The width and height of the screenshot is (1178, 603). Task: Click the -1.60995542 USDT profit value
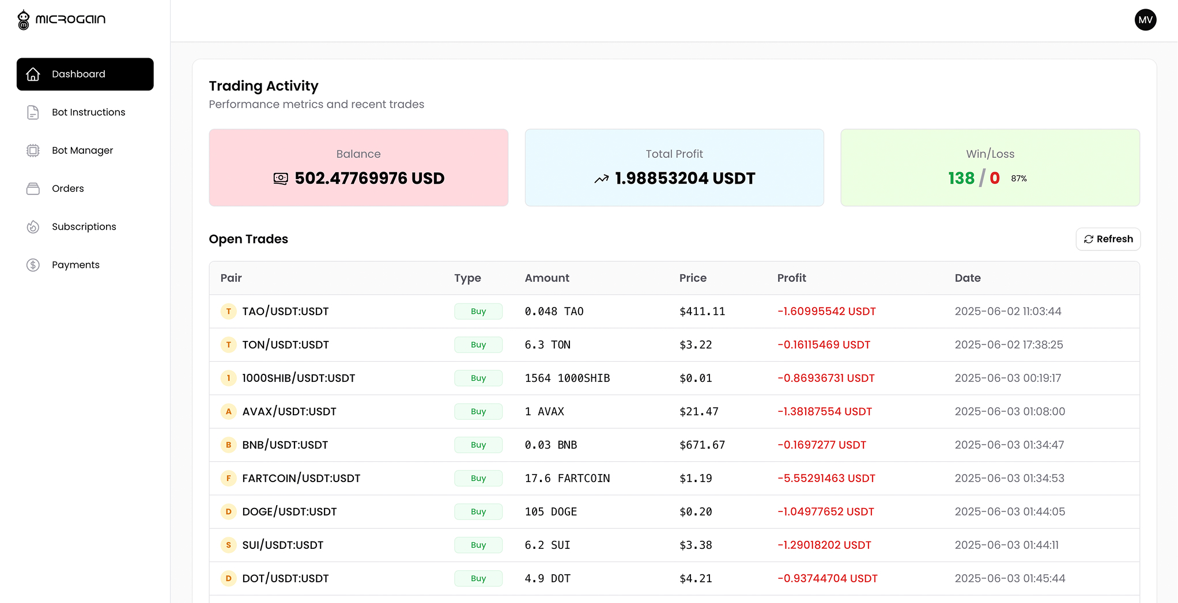pos(826,312)
